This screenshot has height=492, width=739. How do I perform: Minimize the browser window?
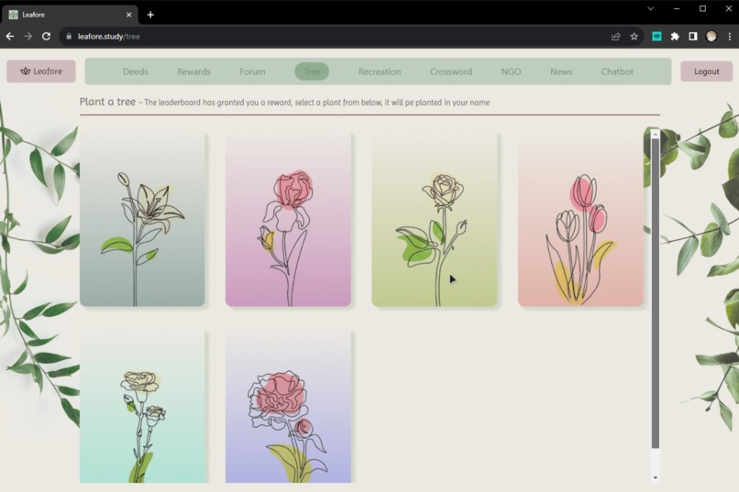pyautogui.click(x=677, y=8)
